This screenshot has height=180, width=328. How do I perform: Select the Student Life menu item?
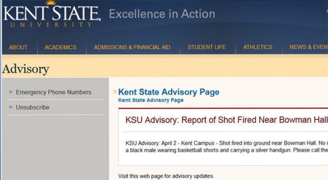pyautogui.click(x=207, y=47)
